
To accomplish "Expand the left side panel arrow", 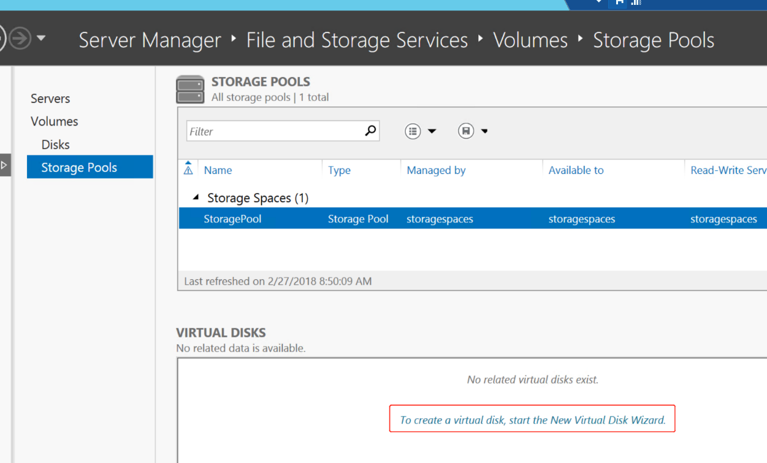I will pyautogui.click(x=4, y=165).
